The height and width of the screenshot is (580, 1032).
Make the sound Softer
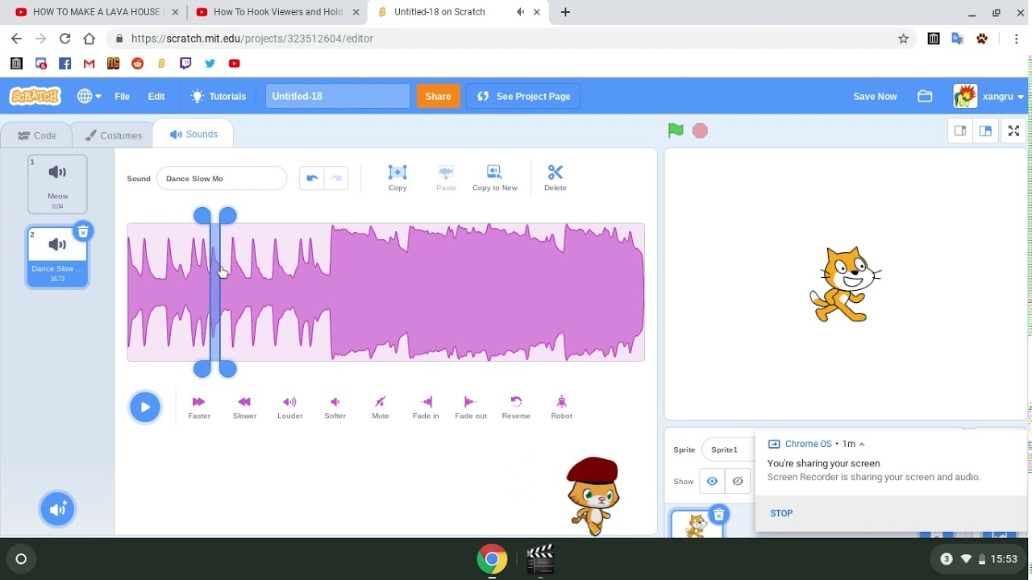click(x=335, y=407)
